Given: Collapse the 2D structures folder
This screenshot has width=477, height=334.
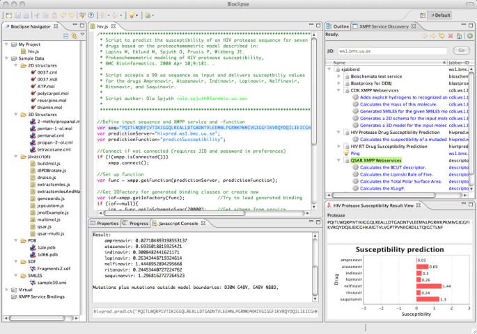Looking at the screenshot, I should click(16, 65).
